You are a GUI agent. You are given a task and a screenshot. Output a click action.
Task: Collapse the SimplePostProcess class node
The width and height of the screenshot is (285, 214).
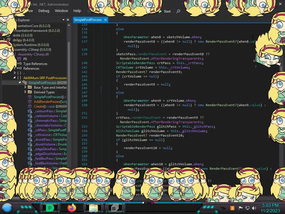click(20, 82)
